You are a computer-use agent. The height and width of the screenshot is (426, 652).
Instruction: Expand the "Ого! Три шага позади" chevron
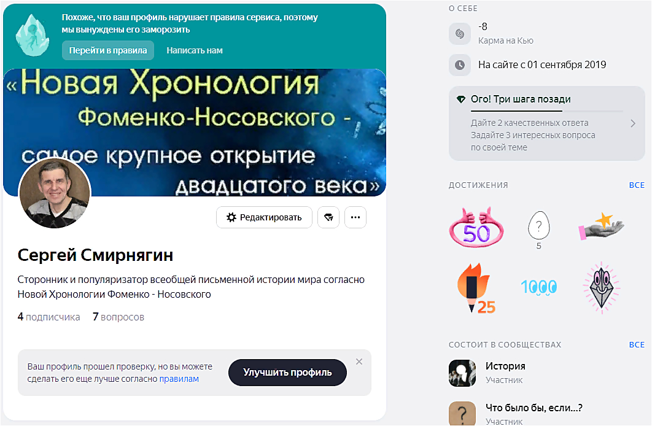coord(633,123)
